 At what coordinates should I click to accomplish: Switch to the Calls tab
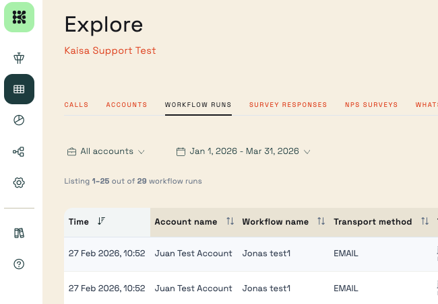coord(76,105)
